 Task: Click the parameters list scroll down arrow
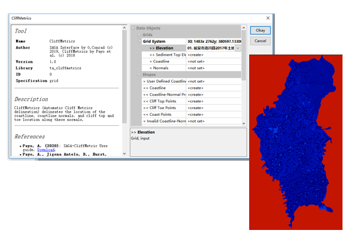click(x=244, y=123)
